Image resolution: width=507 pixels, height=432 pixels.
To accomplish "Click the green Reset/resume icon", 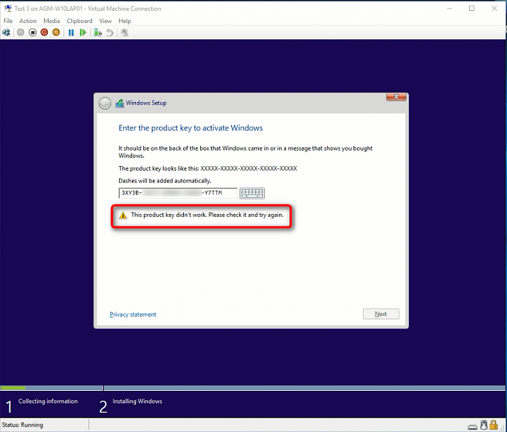I will [83, 32].
